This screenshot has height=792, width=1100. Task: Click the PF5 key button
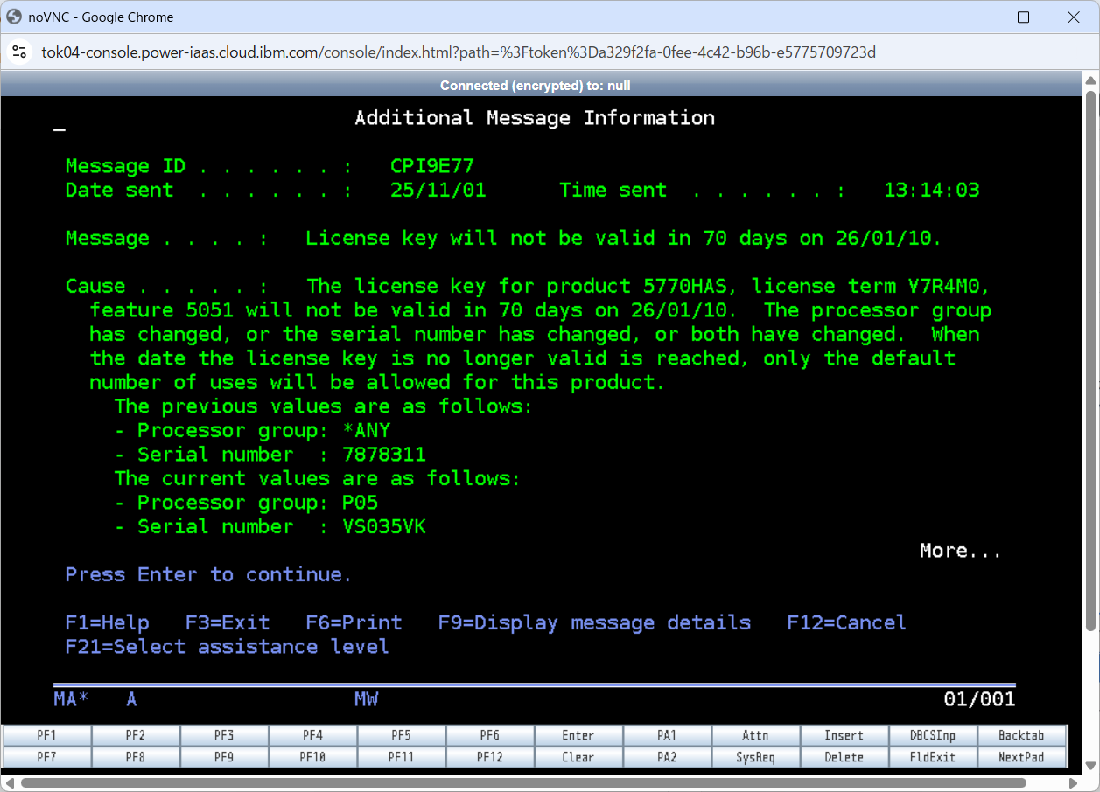tap(402, 735)
